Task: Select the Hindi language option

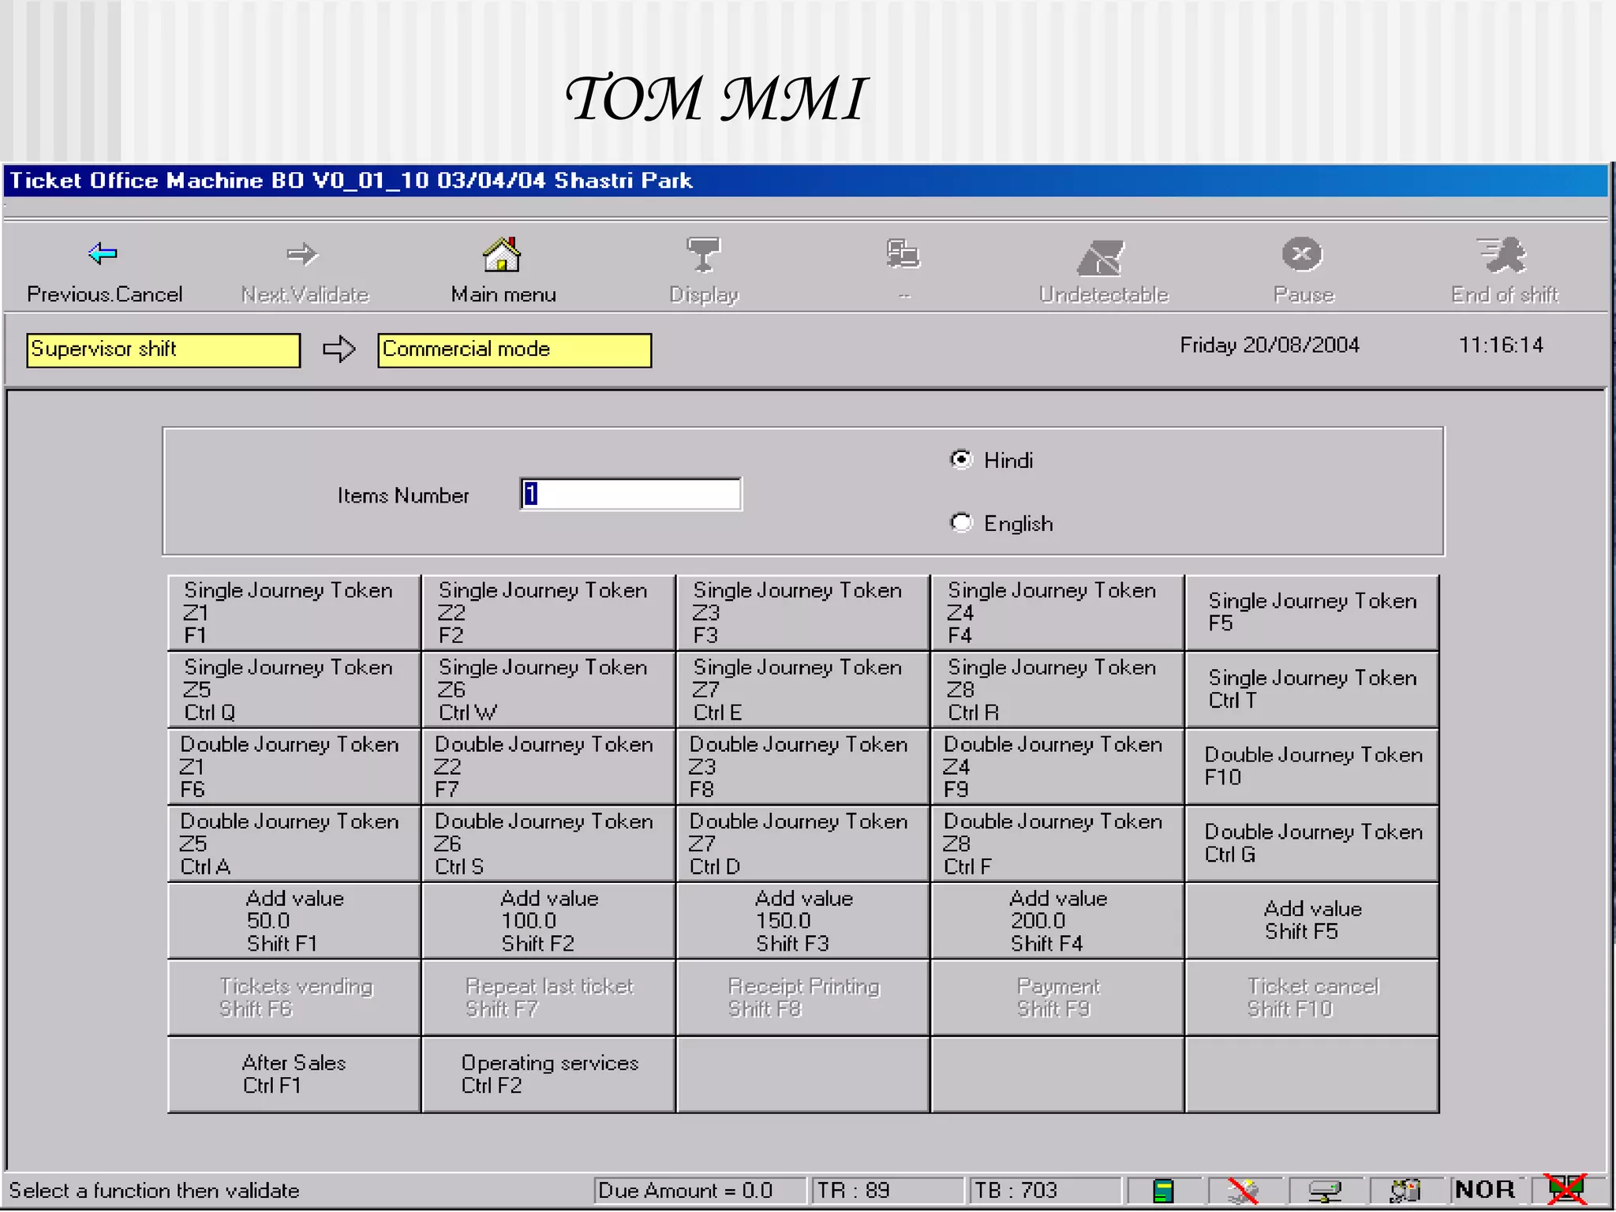Action: click(961, 459)
